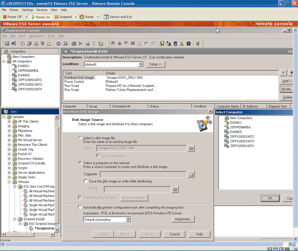Enable automatically perform configuration task checkbox

(x=80, y=207)
